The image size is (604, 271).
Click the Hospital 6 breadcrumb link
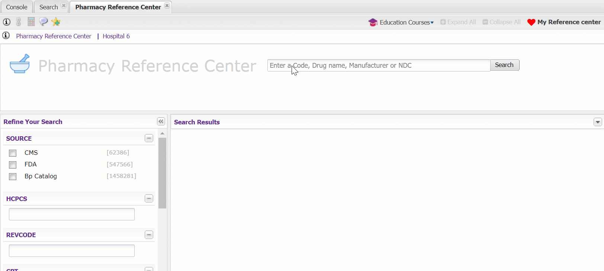tap(116, 36)
